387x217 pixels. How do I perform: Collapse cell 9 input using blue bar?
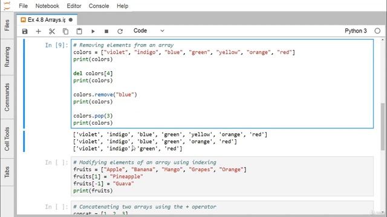tap(24, 84)
